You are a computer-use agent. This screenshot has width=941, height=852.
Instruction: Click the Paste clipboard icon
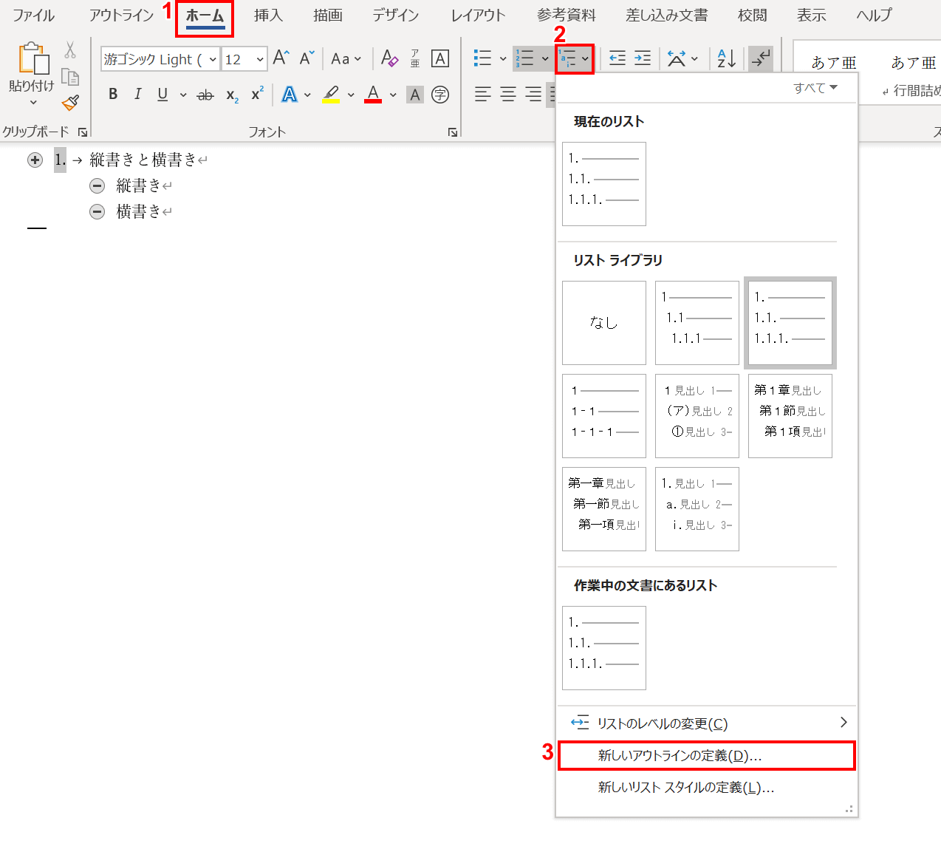tap(33, 58)
